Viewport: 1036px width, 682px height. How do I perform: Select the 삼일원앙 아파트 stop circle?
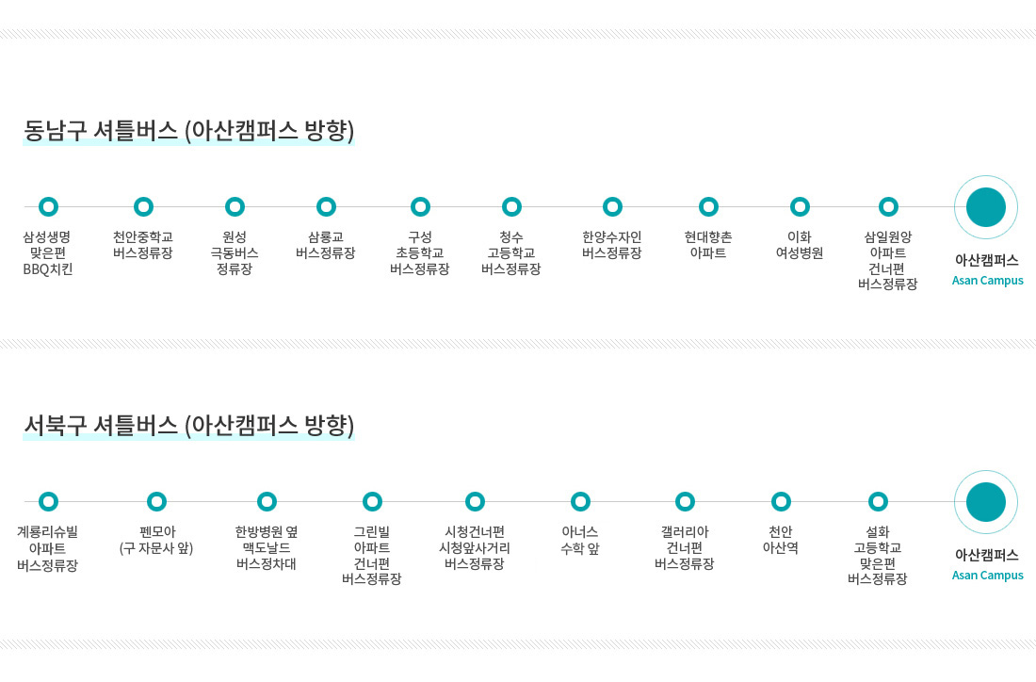click(x=888, y=207)
